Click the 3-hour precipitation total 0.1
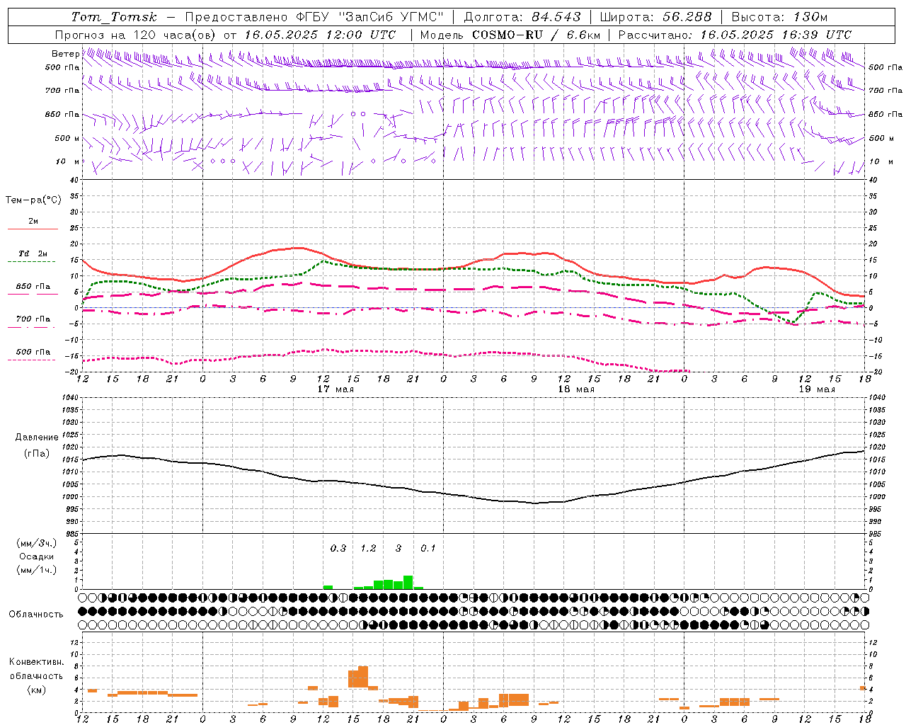The height and width of the screenshot is (725, 906). [x=428, y=548]
